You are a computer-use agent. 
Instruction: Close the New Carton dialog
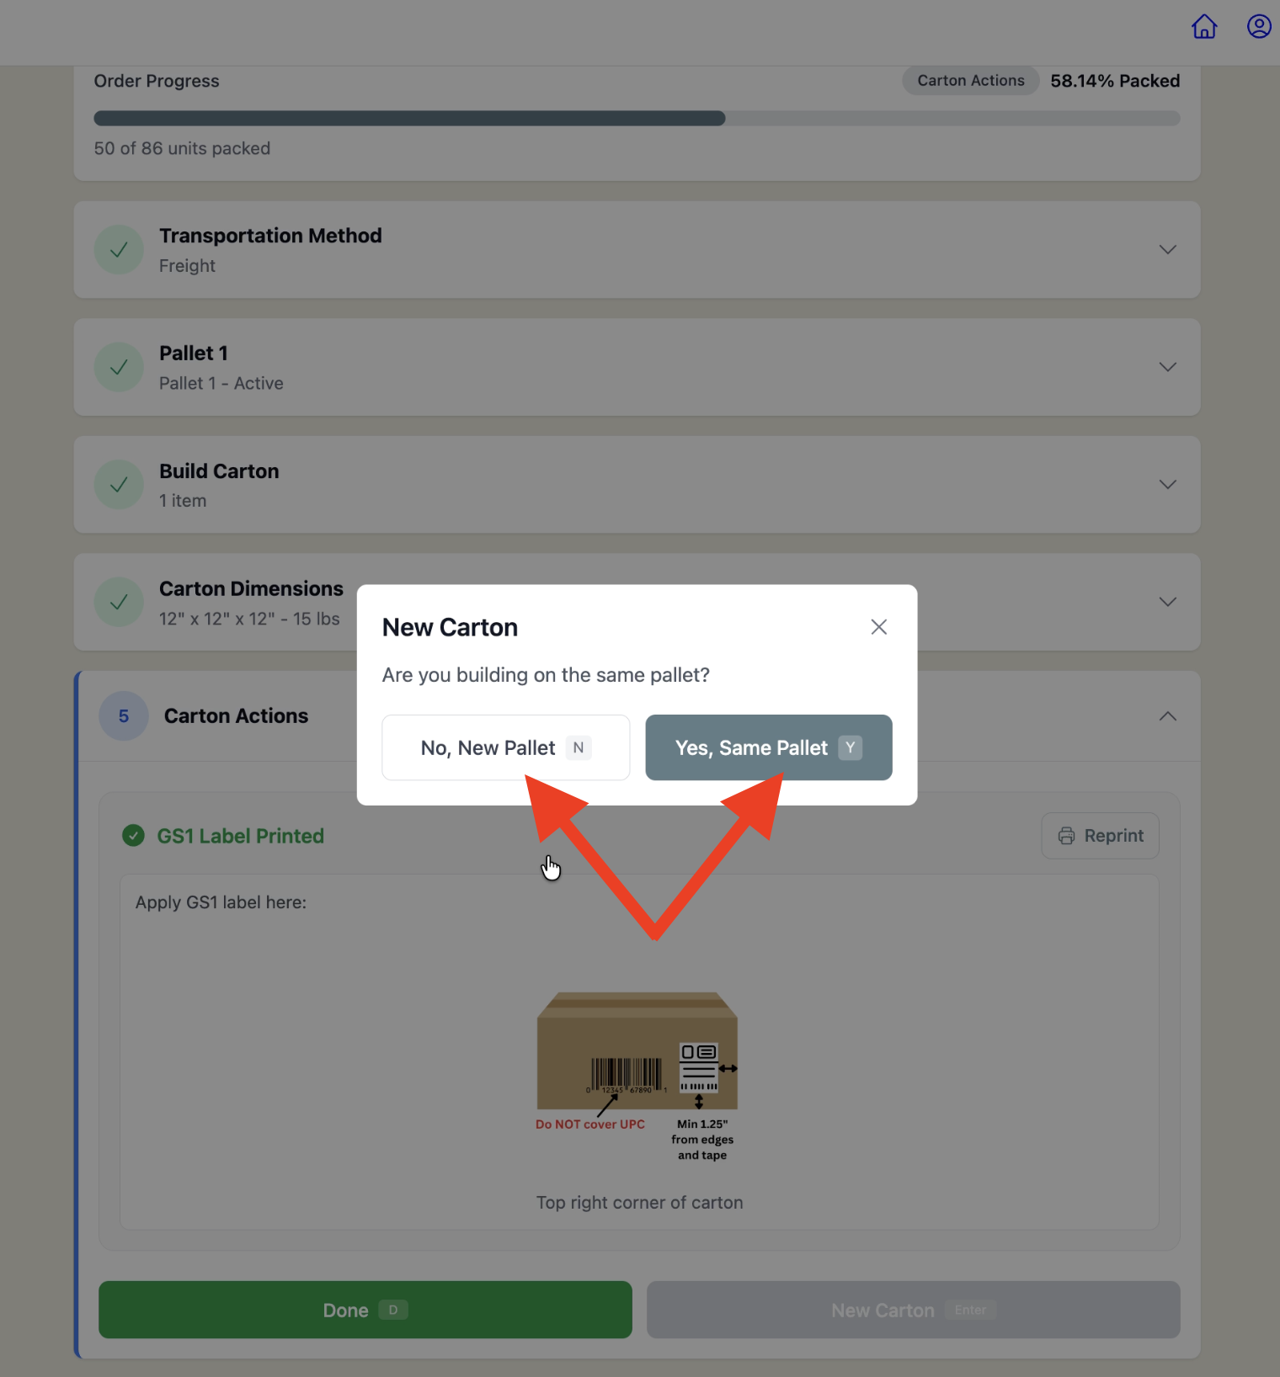click(878, 627)
